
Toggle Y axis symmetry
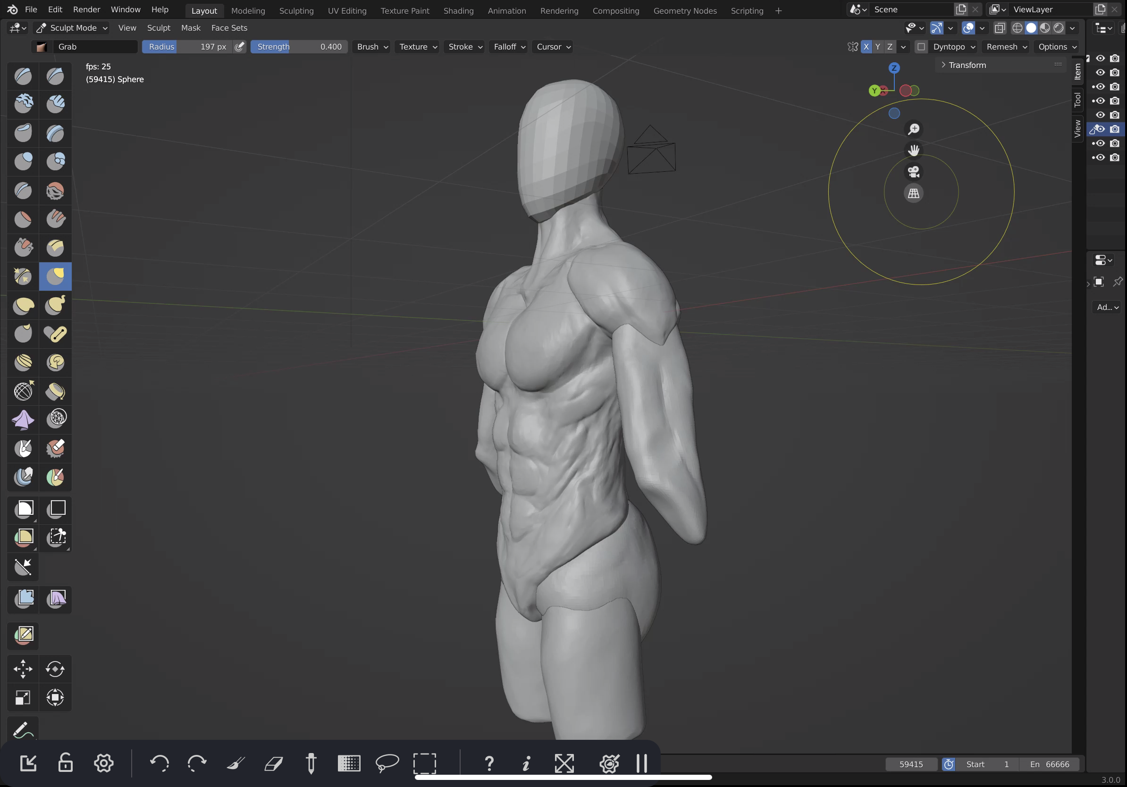[878, 47]
